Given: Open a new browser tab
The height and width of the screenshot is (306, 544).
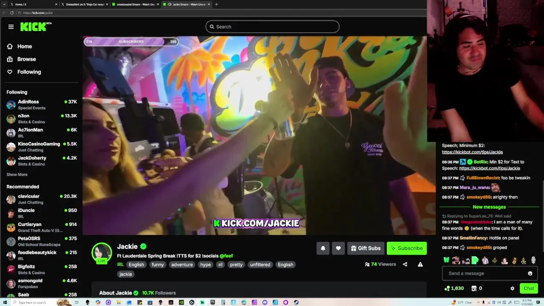Looking at the screenshot, I should click(216, 4).
